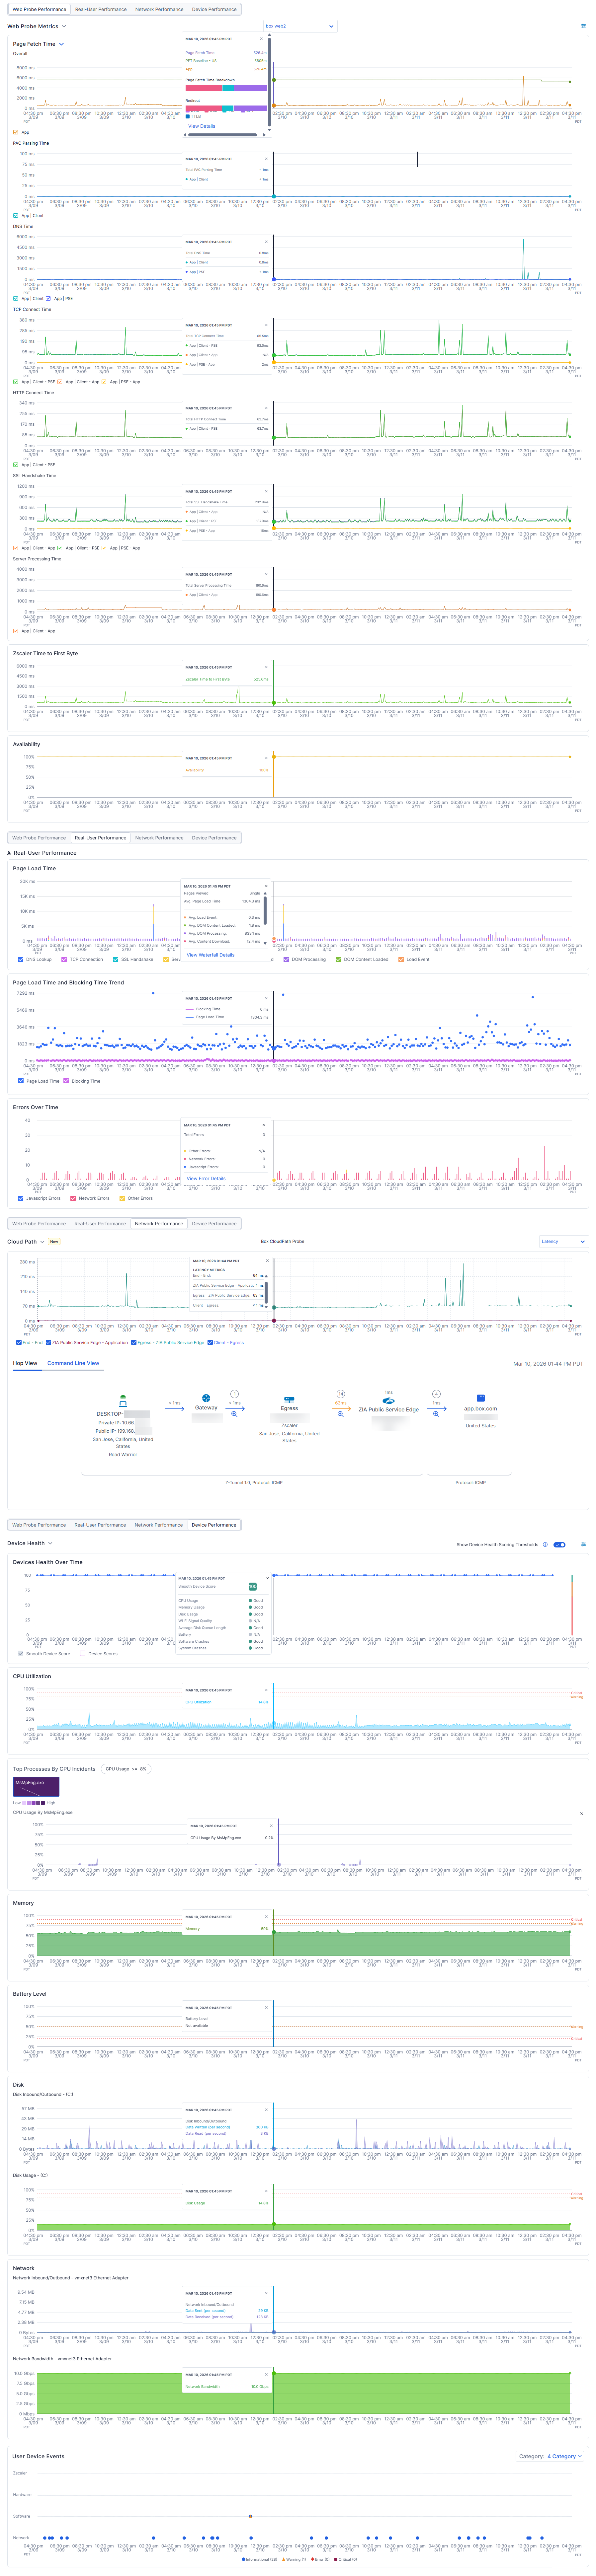This screenshot has height=2576, width=596.
Task: Click the magnifier under hop count 1
Action: pyautogui.click(x=234, y=1414)
